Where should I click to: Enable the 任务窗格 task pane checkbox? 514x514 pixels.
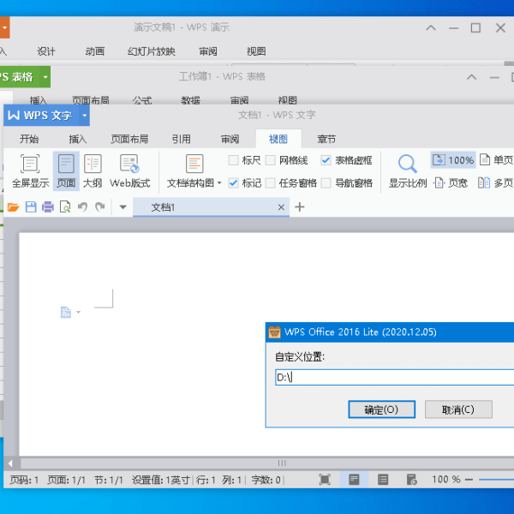tap(270, 183)
